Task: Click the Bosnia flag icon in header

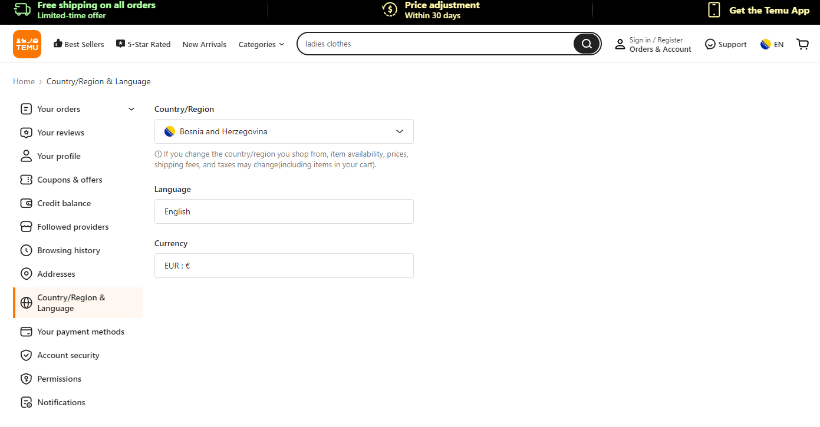Action: [766, 44]
